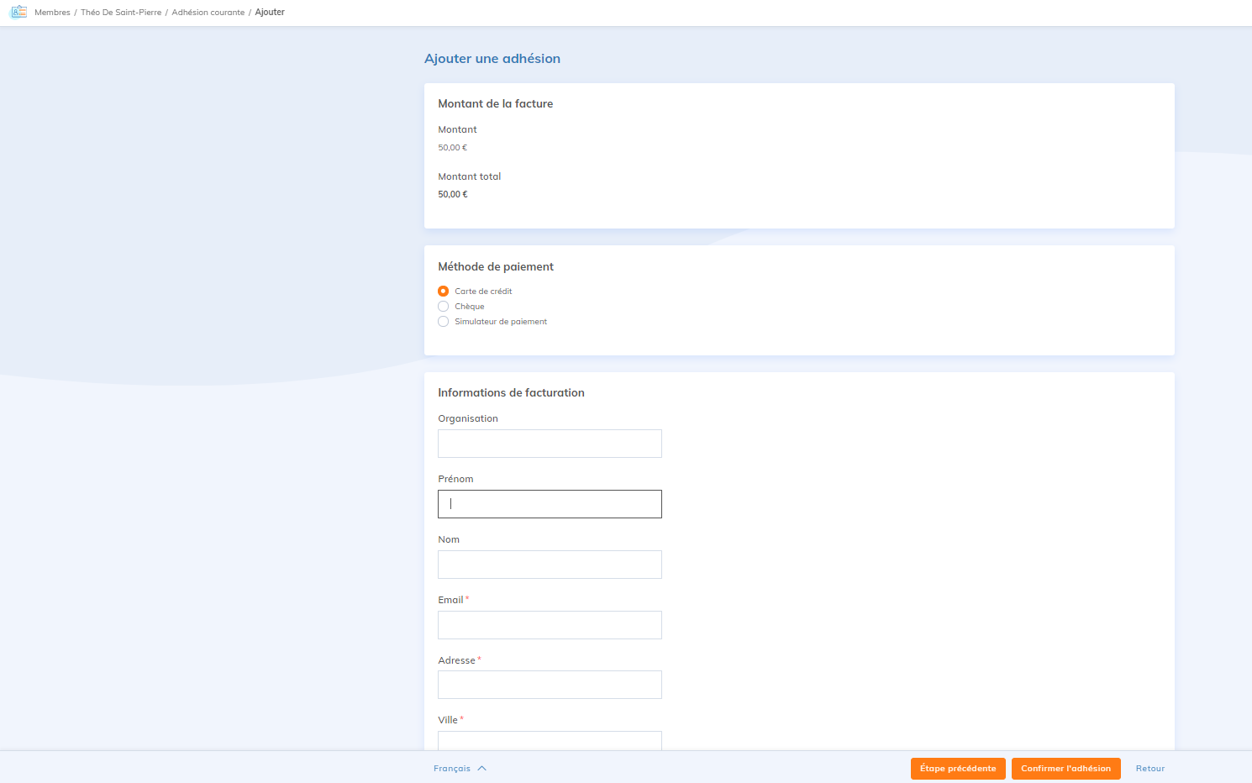Select the Carte de crédit radio button
Screen dimensions: 1252x783
444,292
